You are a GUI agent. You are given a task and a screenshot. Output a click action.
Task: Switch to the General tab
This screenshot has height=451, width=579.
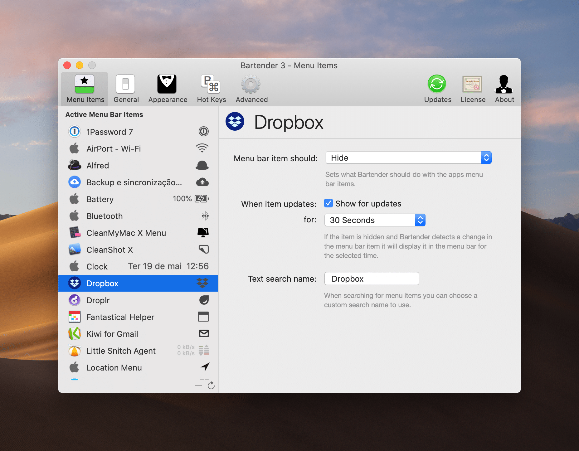tap(126, 88)
